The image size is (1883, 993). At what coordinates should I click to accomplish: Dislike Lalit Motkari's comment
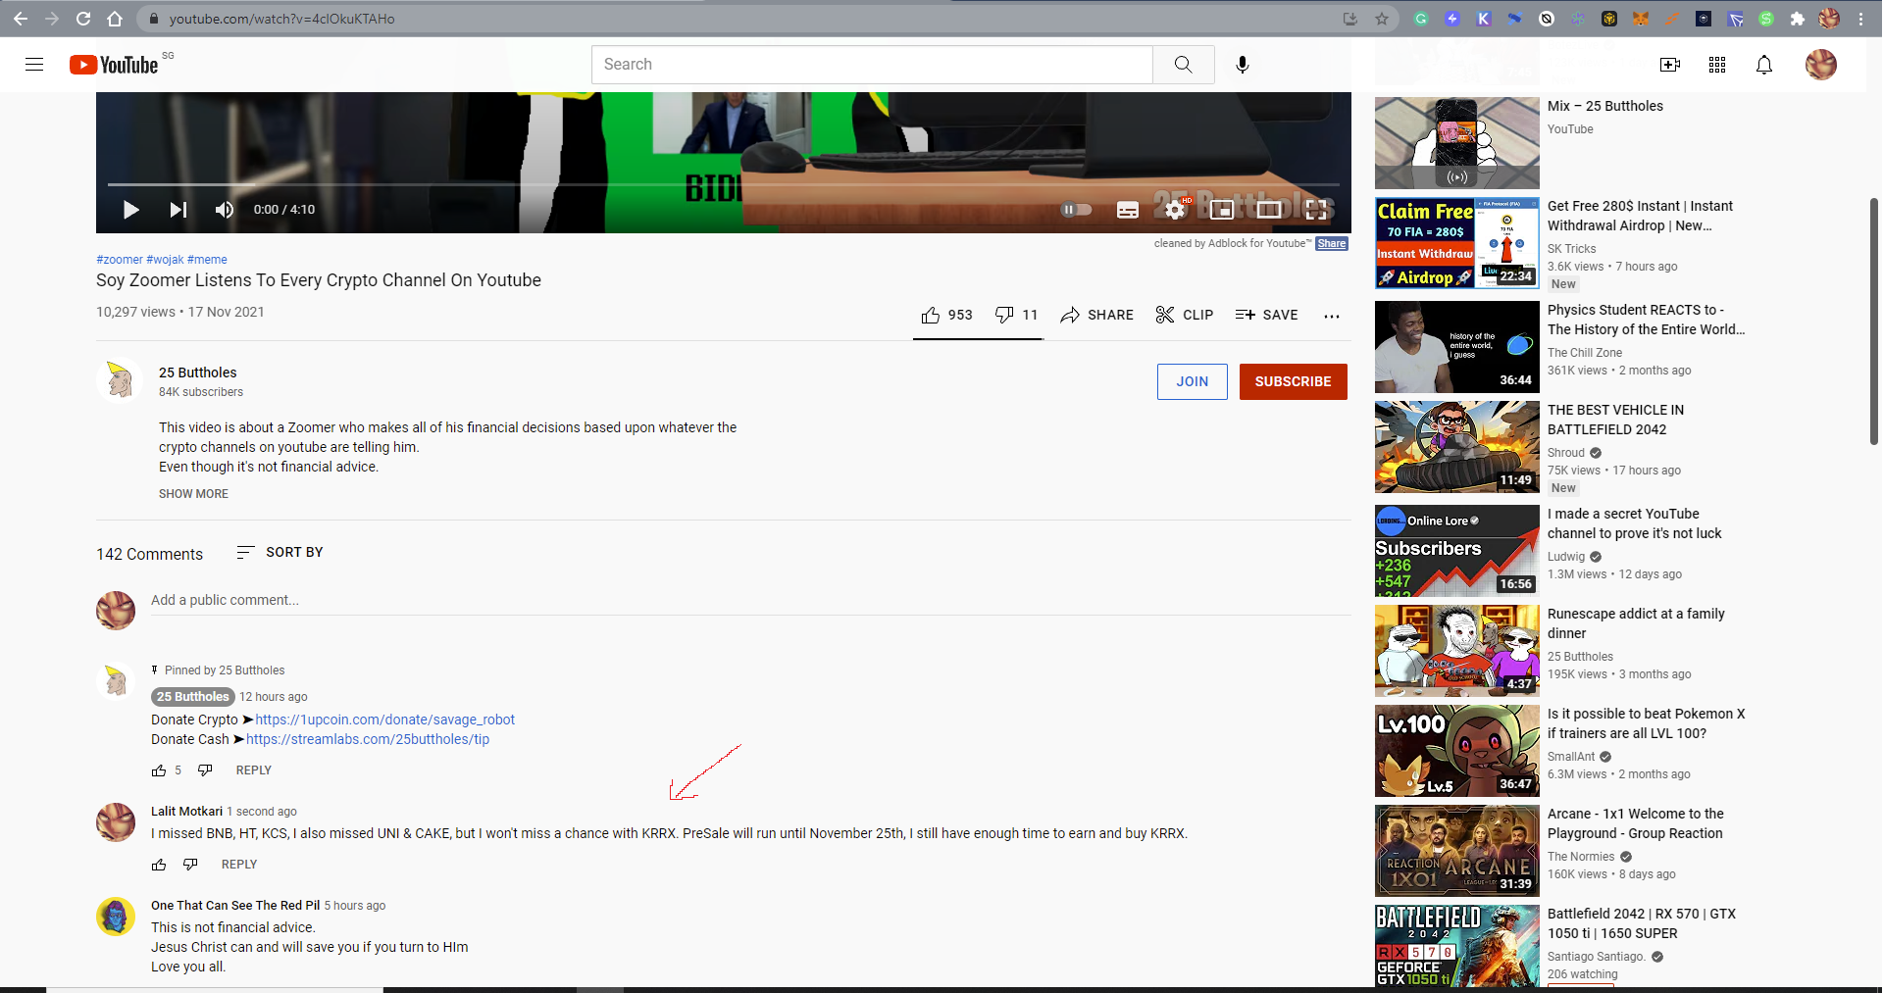coord(190,865)
